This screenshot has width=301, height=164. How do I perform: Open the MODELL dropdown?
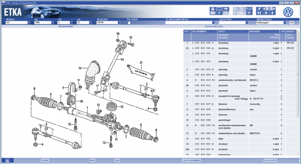pyautogui.click(x=29, y=23)
